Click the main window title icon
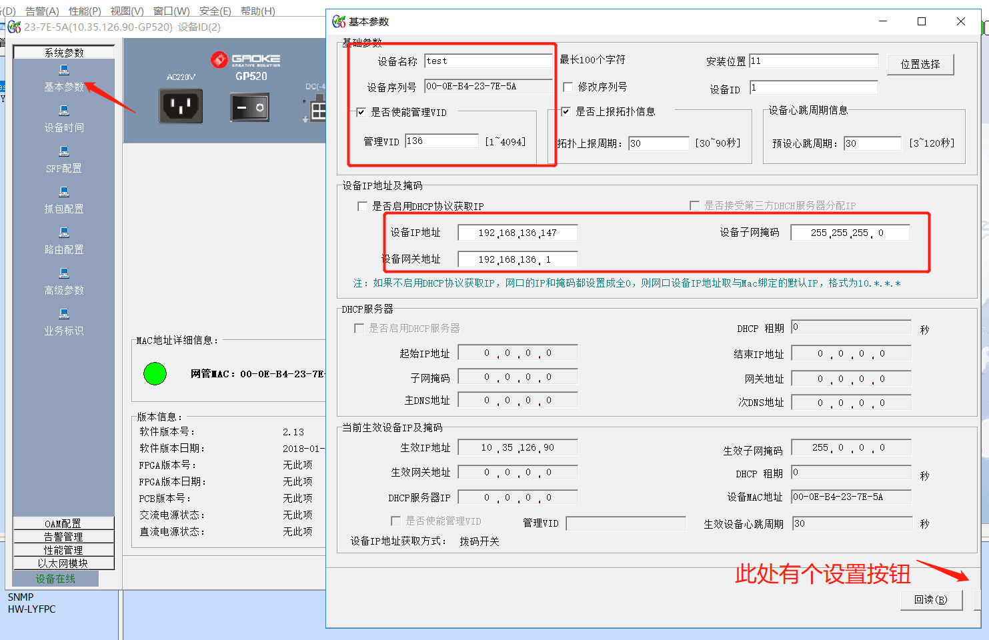 pyautogui.click(x=14, y=27)
